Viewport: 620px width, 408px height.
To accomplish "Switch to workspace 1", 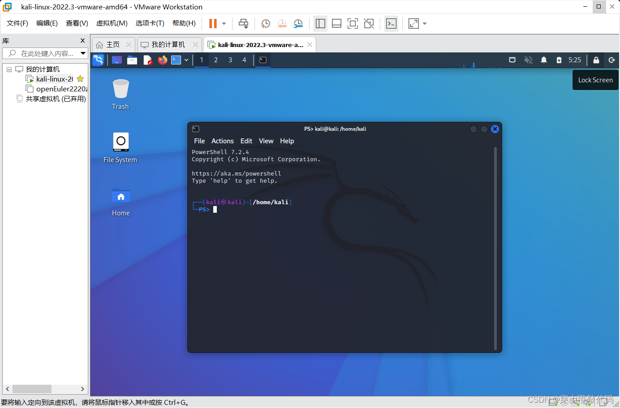I will click(x=202, y=60).
